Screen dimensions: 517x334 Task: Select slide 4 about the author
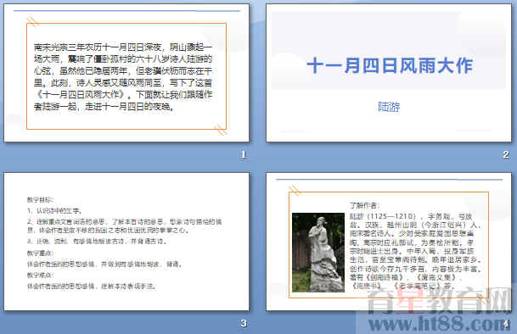pos(389,242)
